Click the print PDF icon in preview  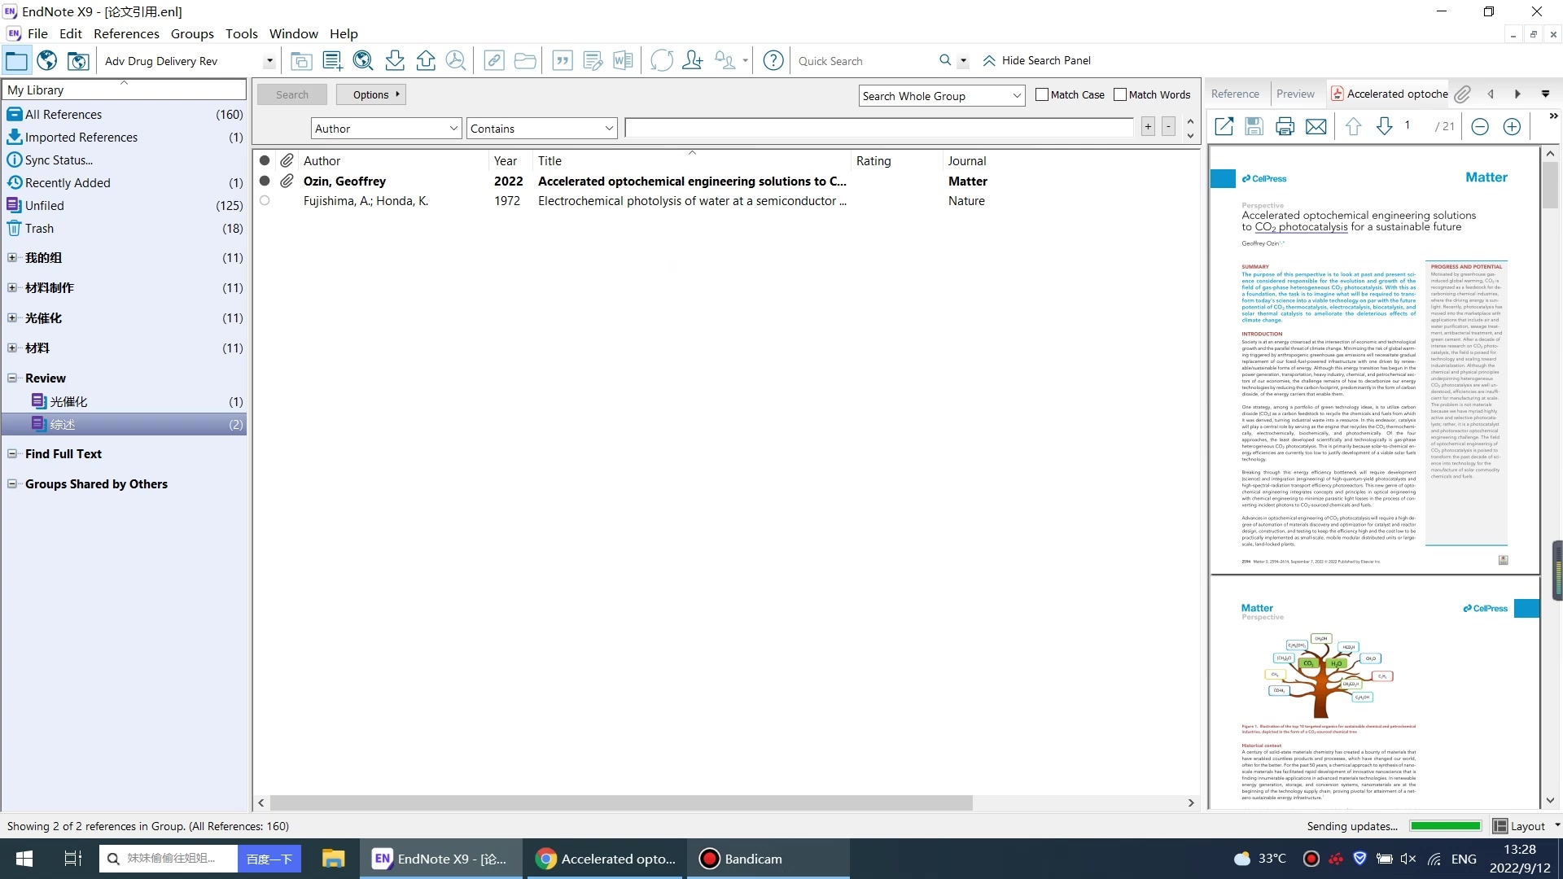click(x=1285, y=126)
